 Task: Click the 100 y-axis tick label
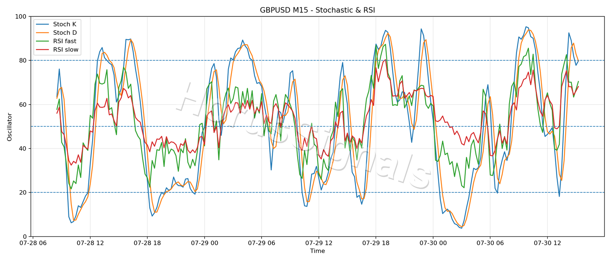tap(21, 17)
